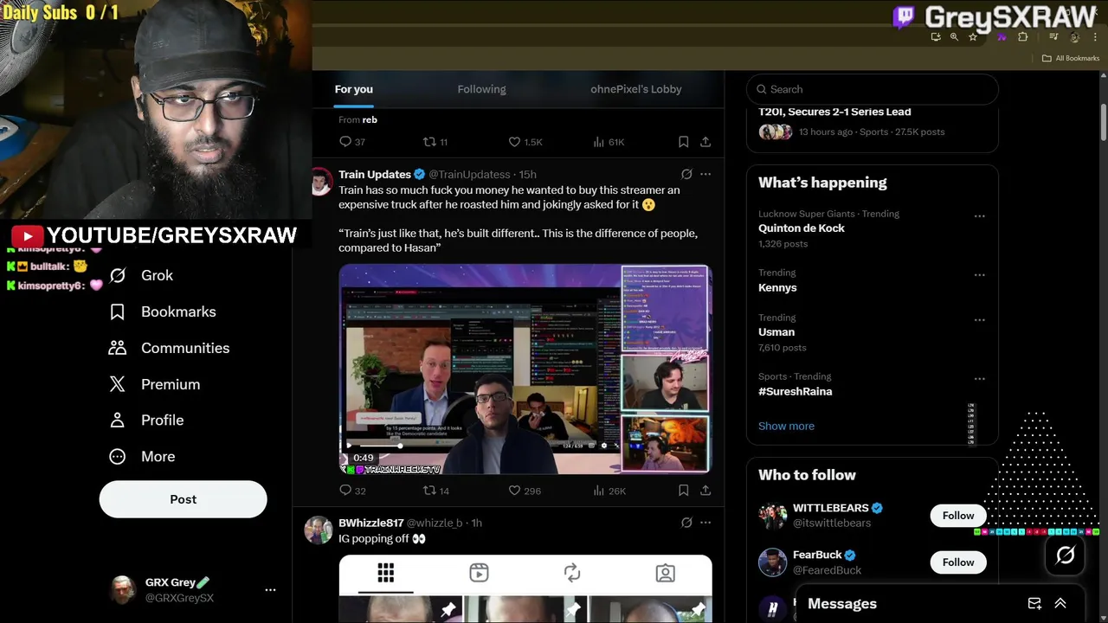Open Profile from the sidebar
The width and height of the screenshot is (1108, 623).
[x=146, y=420]
